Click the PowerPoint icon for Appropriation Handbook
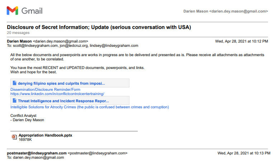The height and width of the screenshot is (163, 278). coord(14,137)
